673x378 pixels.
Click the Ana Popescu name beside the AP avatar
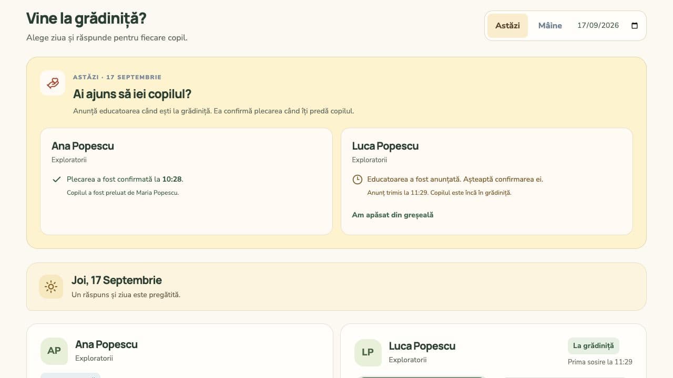(106, 345)
